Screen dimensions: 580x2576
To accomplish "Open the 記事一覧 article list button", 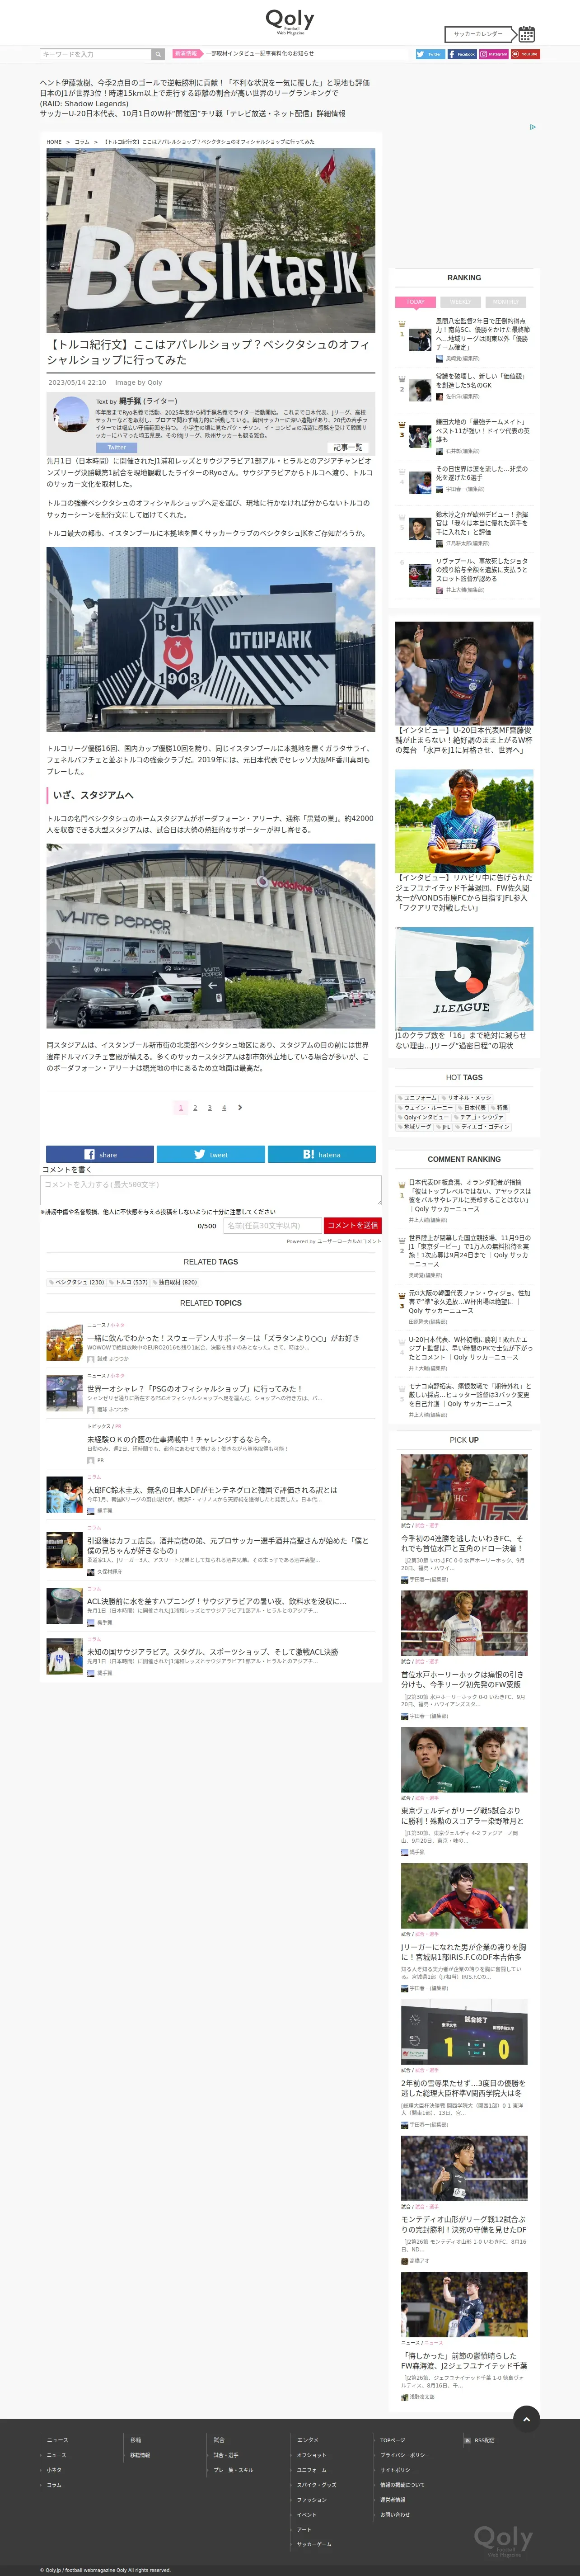I will [348, 447].
